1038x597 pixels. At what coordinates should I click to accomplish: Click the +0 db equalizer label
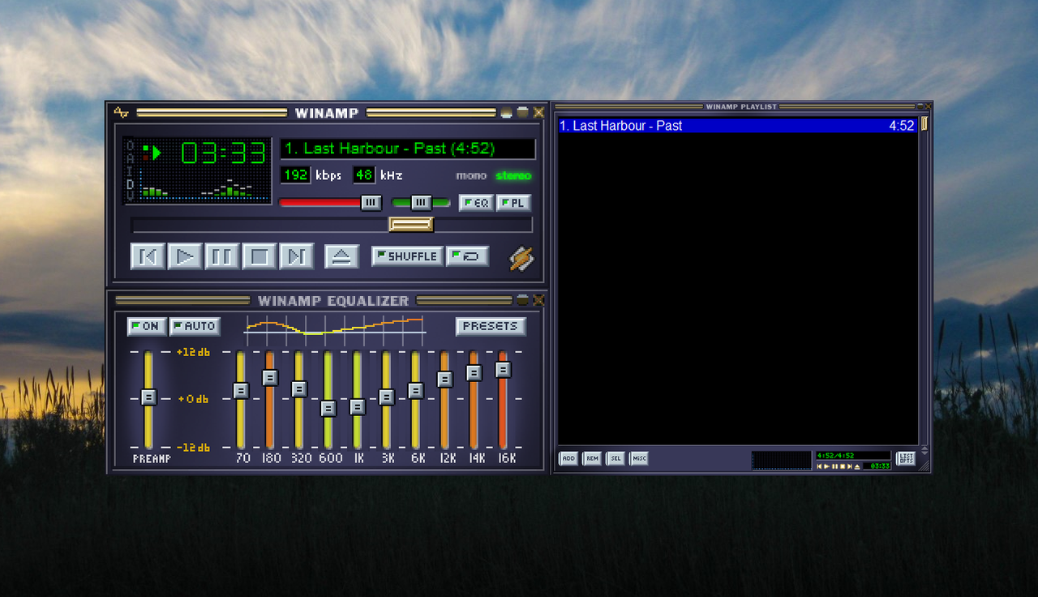(193, 399)
